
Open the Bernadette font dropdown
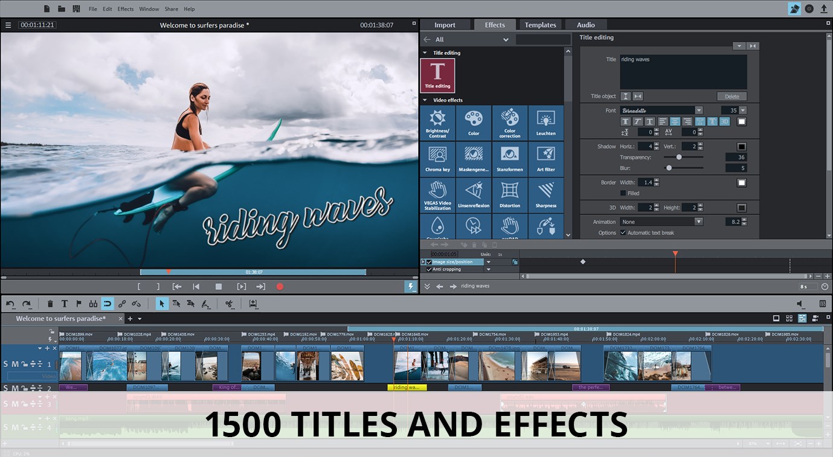point(699,110)
